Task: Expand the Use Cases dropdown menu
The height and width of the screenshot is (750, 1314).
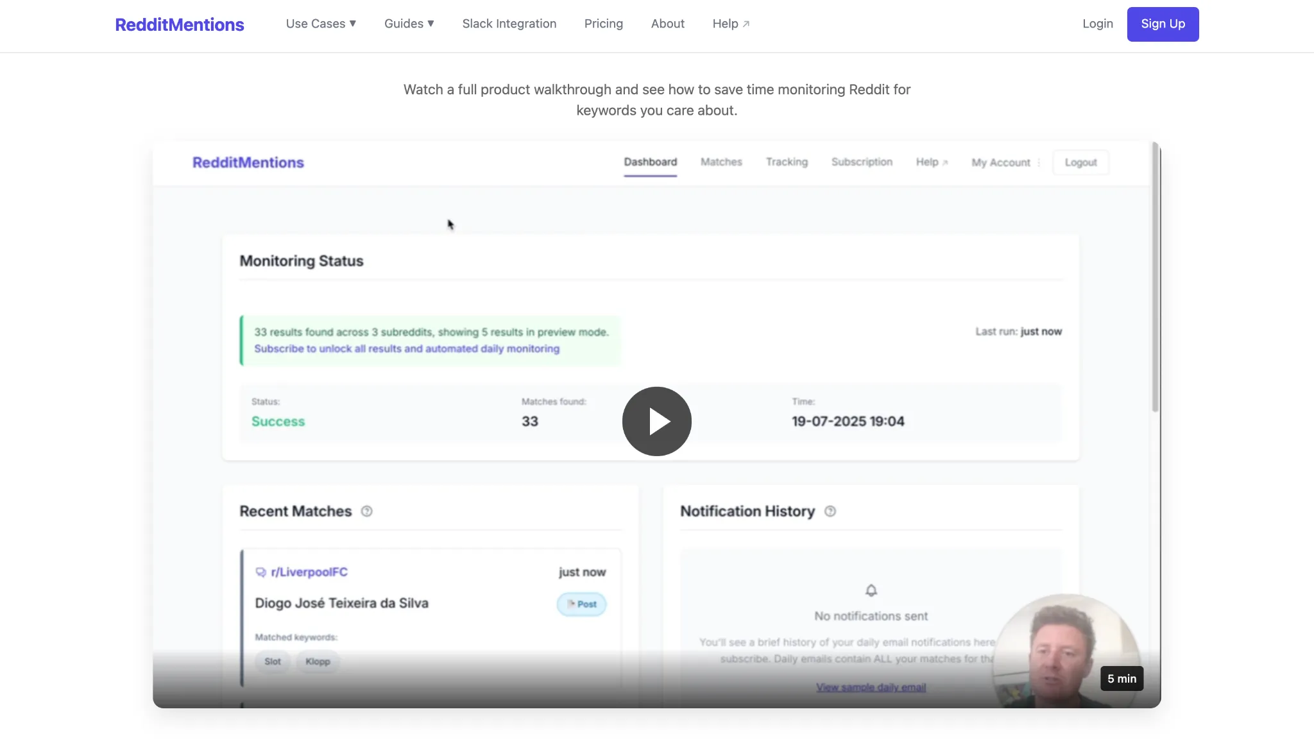Action: [321, 24]
